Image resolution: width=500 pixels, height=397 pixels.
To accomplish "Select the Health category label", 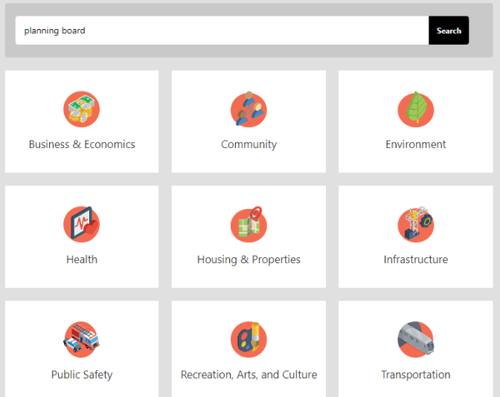I will point(82,259).
